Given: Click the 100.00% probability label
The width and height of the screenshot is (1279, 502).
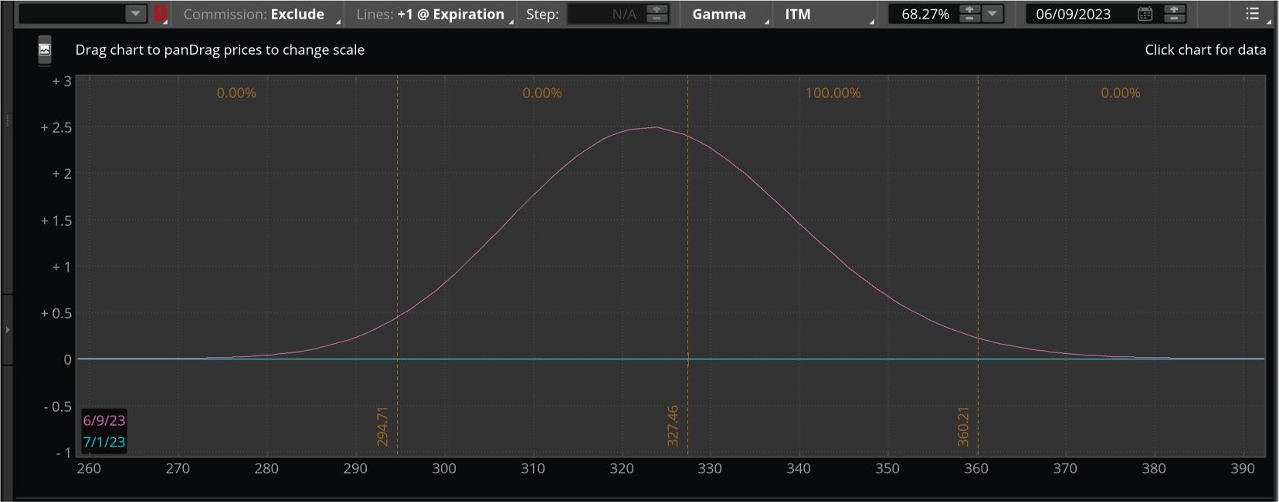Looking at the screenshot, I should [x=833, y=93].
